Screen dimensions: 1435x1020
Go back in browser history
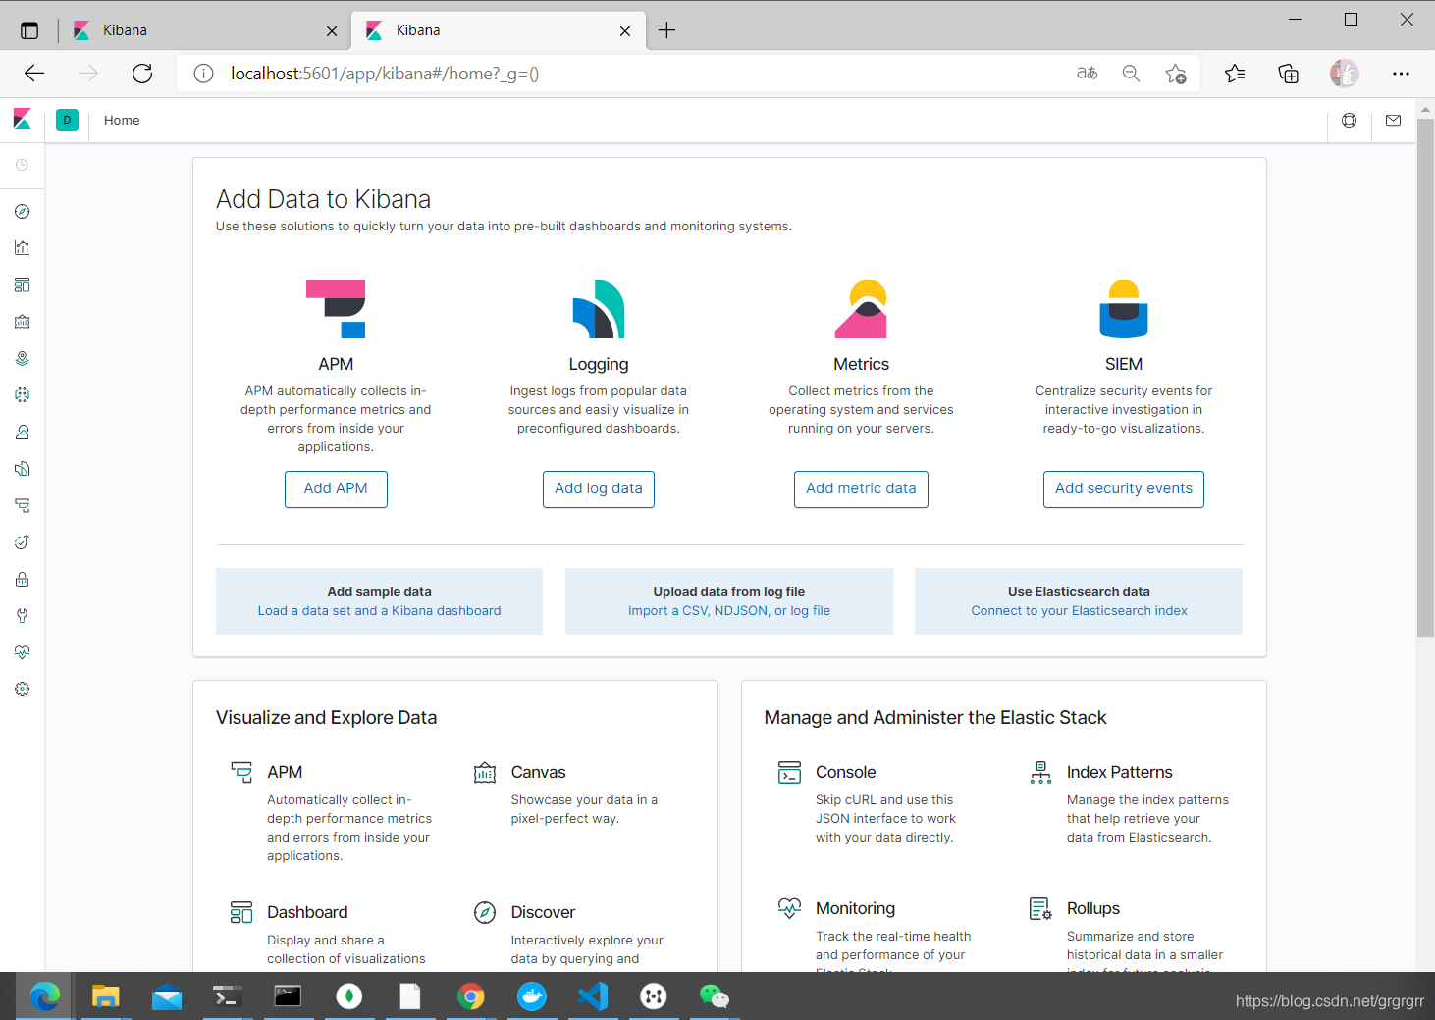click(34, 74)
